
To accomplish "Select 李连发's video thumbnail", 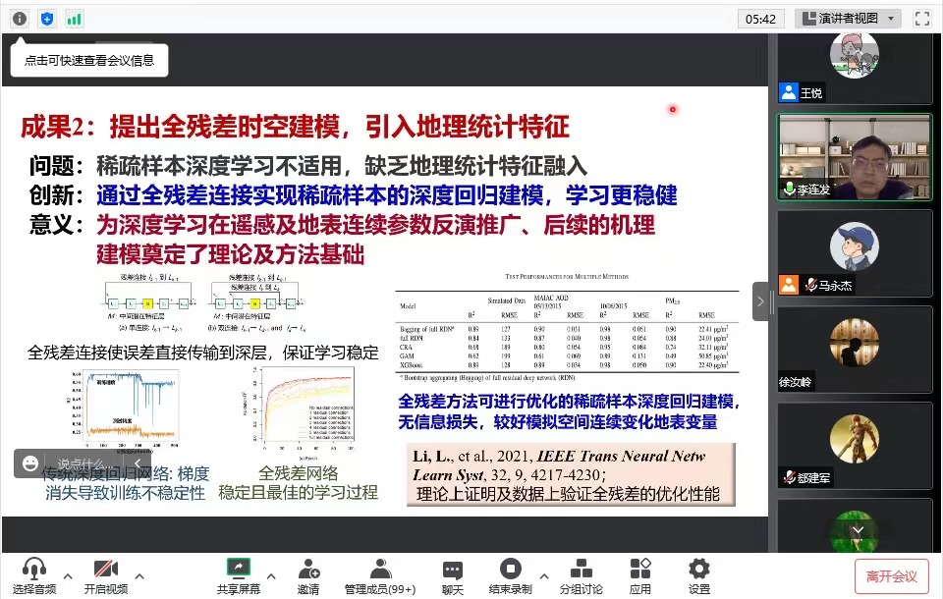I will [854, 157].
